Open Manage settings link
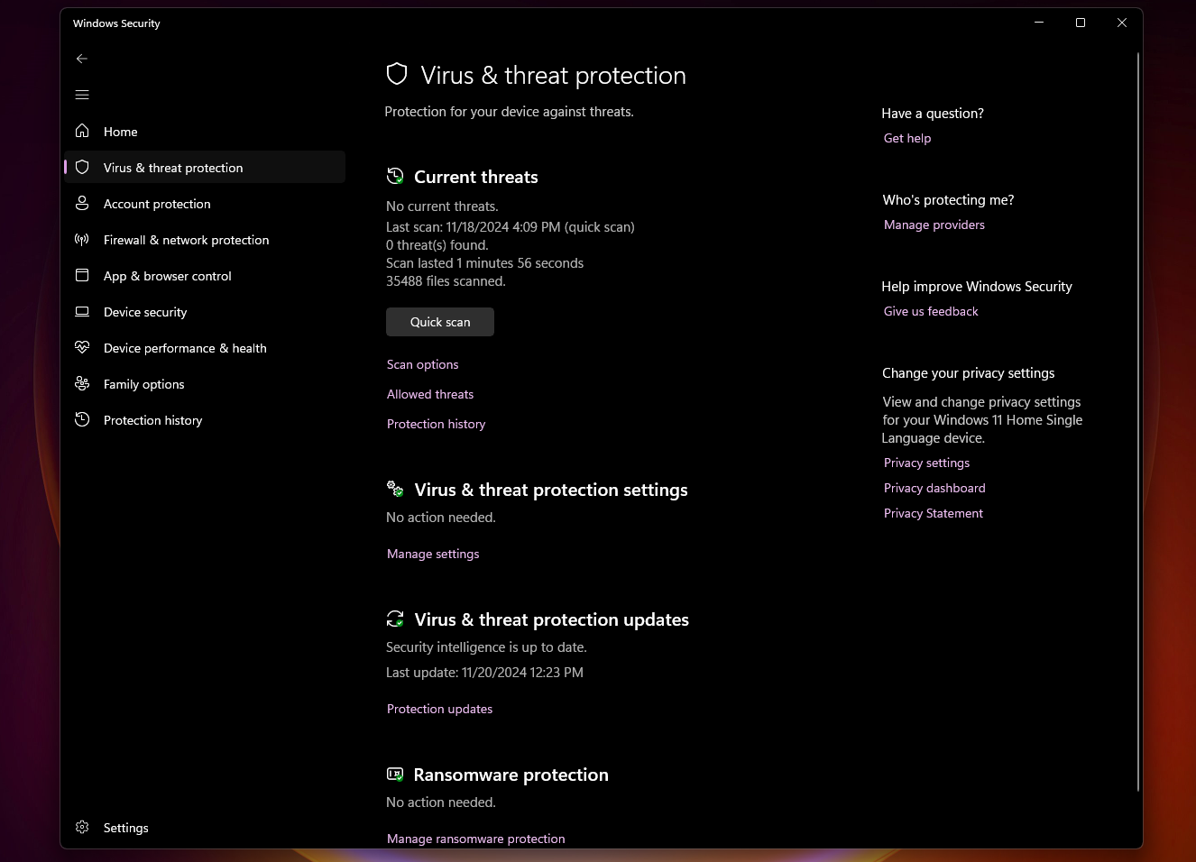Image resolution: width=1196 pixels, height=862 pixels. [x=433, y=554]
